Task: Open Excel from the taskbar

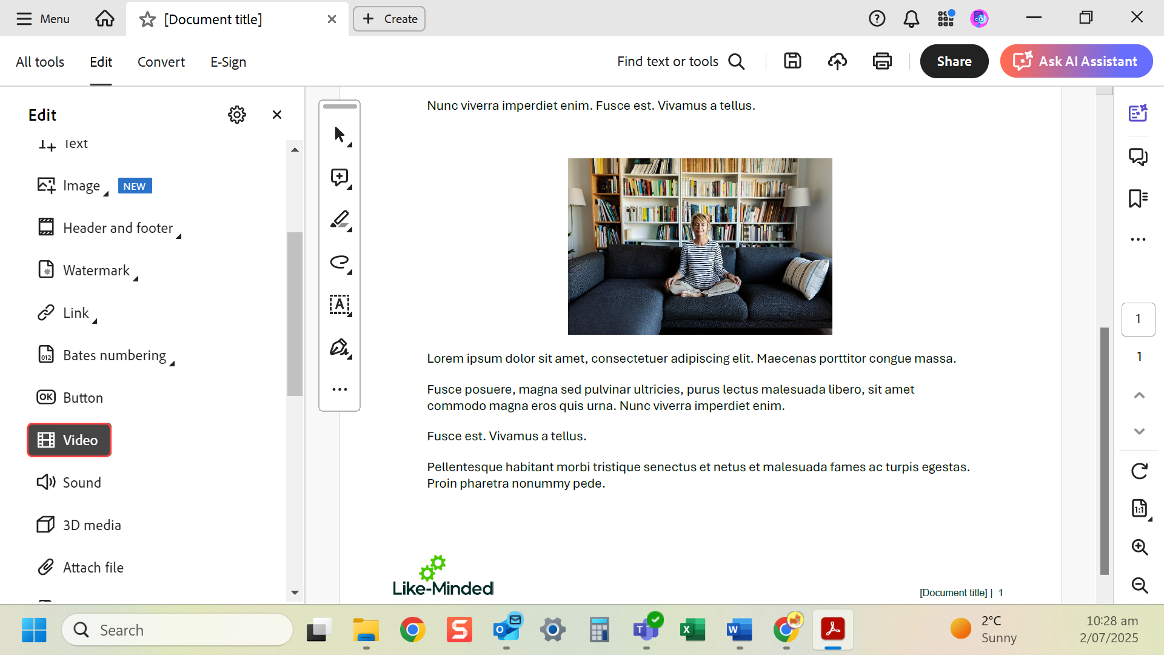Action: 692,630
